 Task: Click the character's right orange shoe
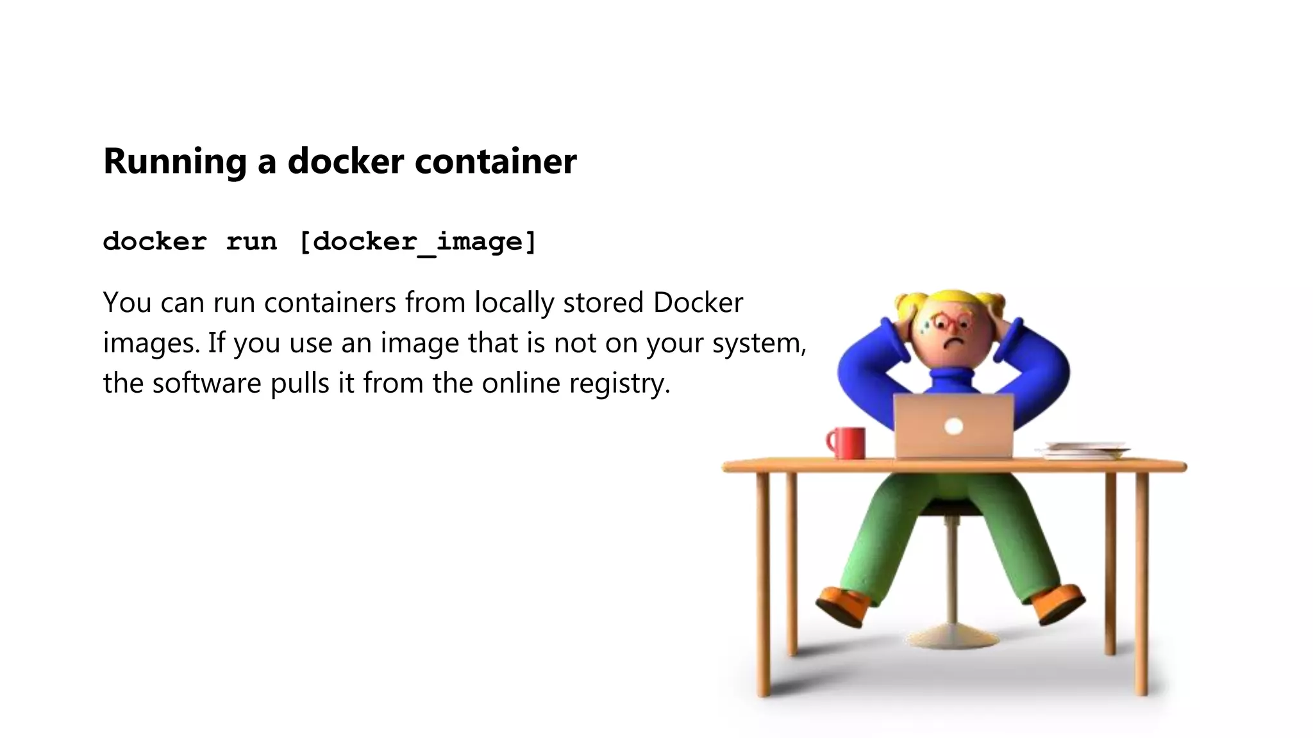tap(1057, 603)
